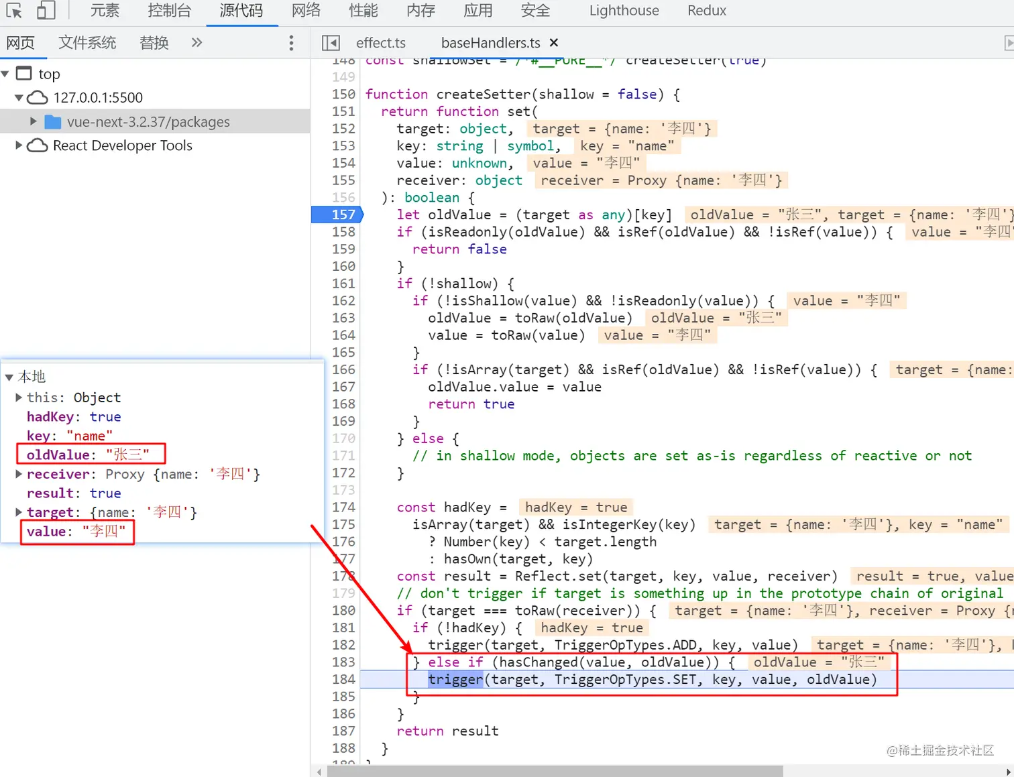Switch to the 性能 tab
The height and width of the screenshot is (777, 1014).
coord(363,11)
